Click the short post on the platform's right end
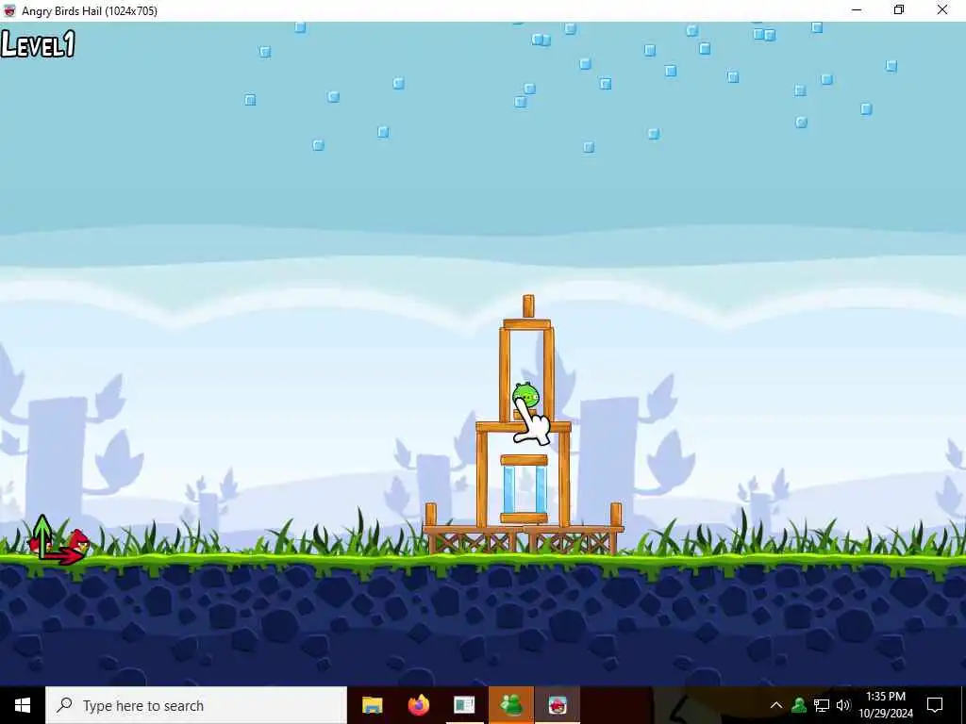Screen dimensions: 966x724 pos(615,515)
